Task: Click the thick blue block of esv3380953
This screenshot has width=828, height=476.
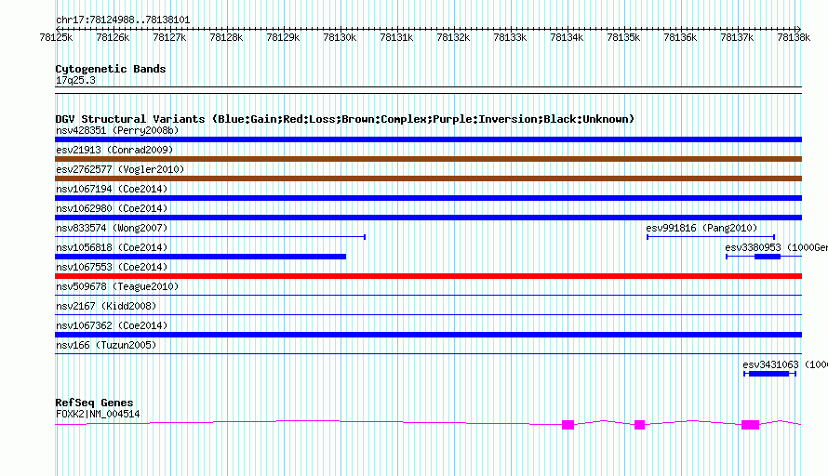Action: click(768, 257)
